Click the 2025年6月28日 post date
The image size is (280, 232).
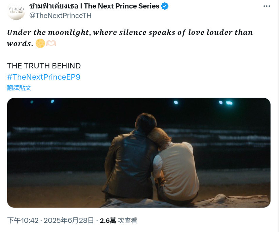(69, 220)
